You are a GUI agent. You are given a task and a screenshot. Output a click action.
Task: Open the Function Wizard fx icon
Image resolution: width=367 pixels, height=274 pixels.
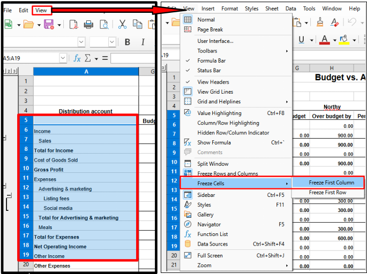[77, 58]
